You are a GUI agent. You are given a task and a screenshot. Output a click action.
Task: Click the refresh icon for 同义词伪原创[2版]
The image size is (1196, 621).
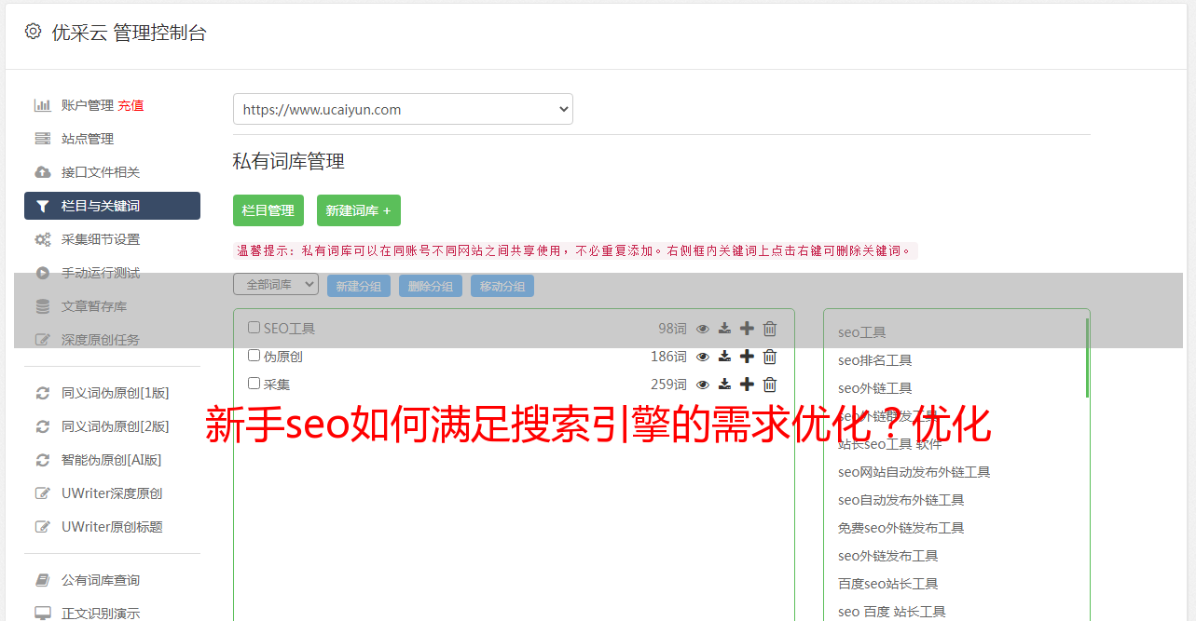pyautogui.click(x=43, y=426)
